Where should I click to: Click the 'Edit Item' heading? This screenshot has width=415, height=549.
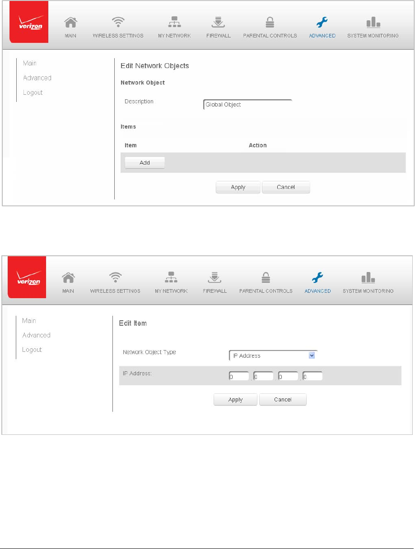[x=133, y=323]
